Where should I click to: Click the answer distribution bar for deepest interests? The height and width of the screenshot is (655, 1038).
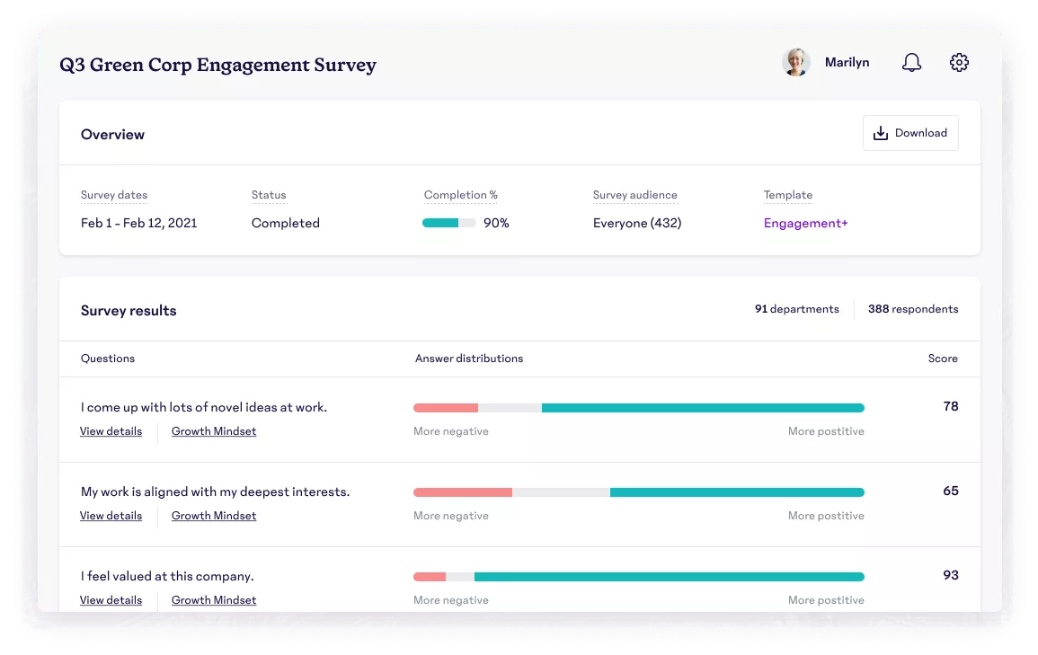(x=639, y=492)
